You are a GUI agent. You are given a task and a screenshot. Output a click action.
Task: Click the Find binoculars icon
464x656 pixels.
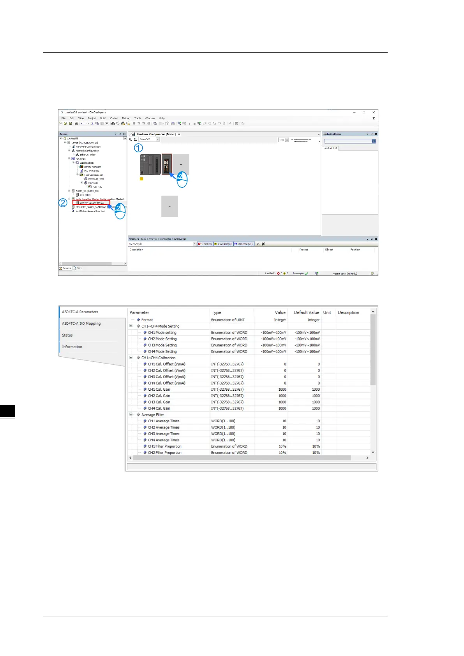113,123
